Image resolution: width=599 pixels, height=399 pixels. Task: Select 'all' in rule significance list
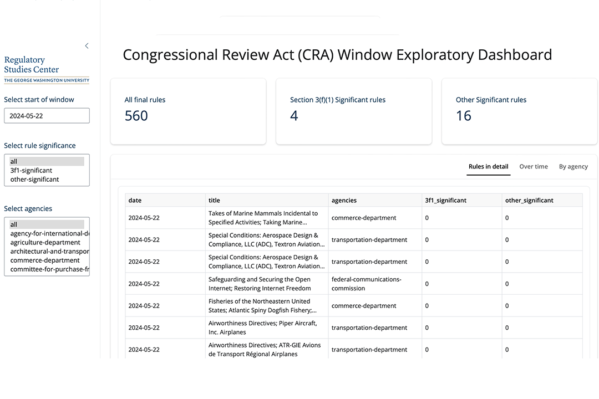[x=47, y=162]
